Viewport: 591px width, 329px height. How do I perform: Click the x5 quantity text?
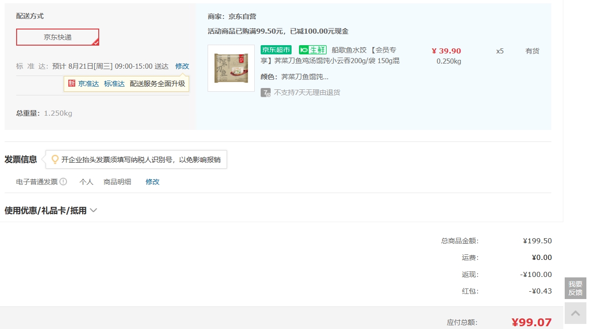click(x=500, y=51)
